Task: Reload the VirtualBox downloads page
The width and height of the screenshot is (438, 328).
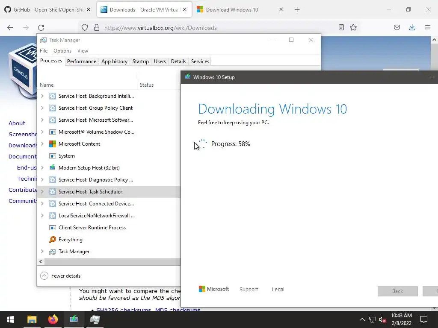Action: (x=41, y=28)
